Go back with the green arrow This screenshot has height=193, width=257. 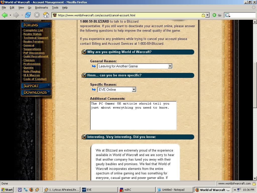[5, 15]
